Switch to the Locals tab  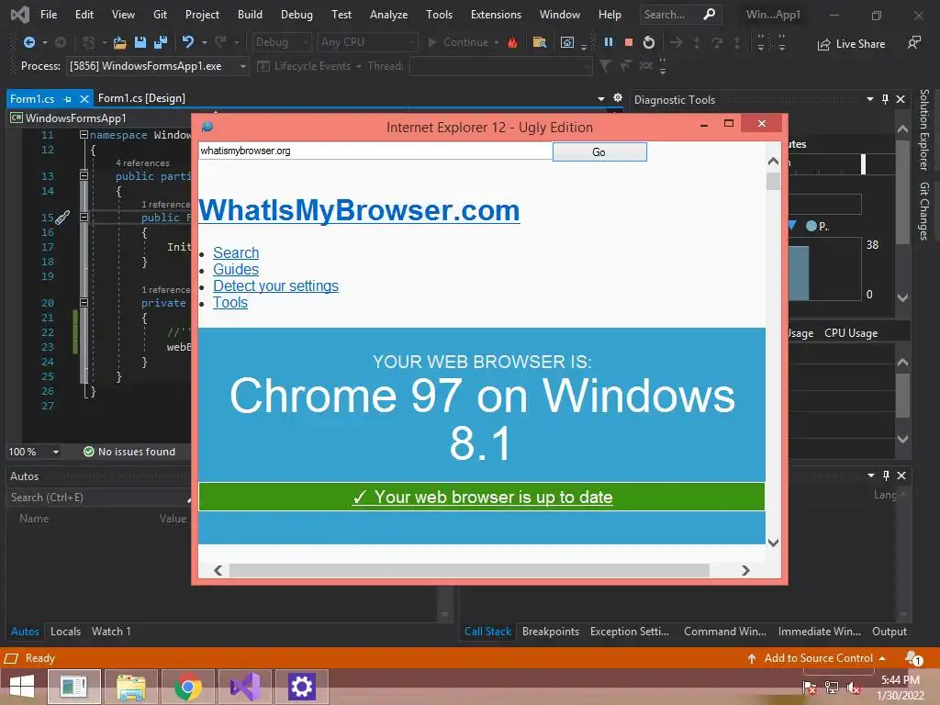[x=65, y=632]
